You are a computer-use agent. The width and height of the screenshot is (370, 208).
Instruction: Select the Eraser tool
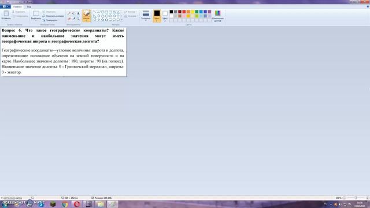point(69,18)
